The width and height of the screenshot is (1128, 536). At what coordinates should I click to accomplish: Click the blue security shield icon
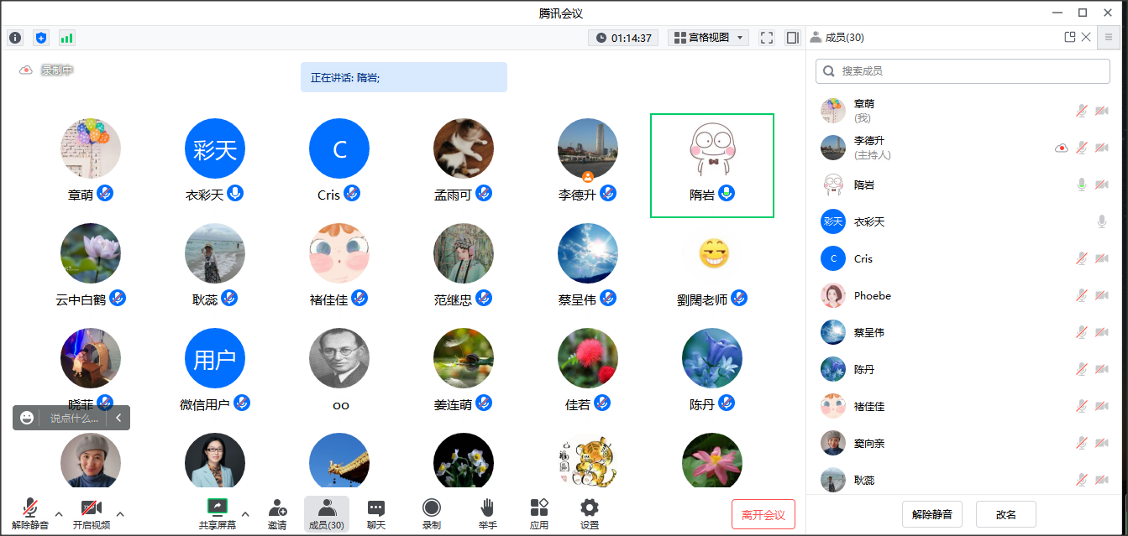41,38
